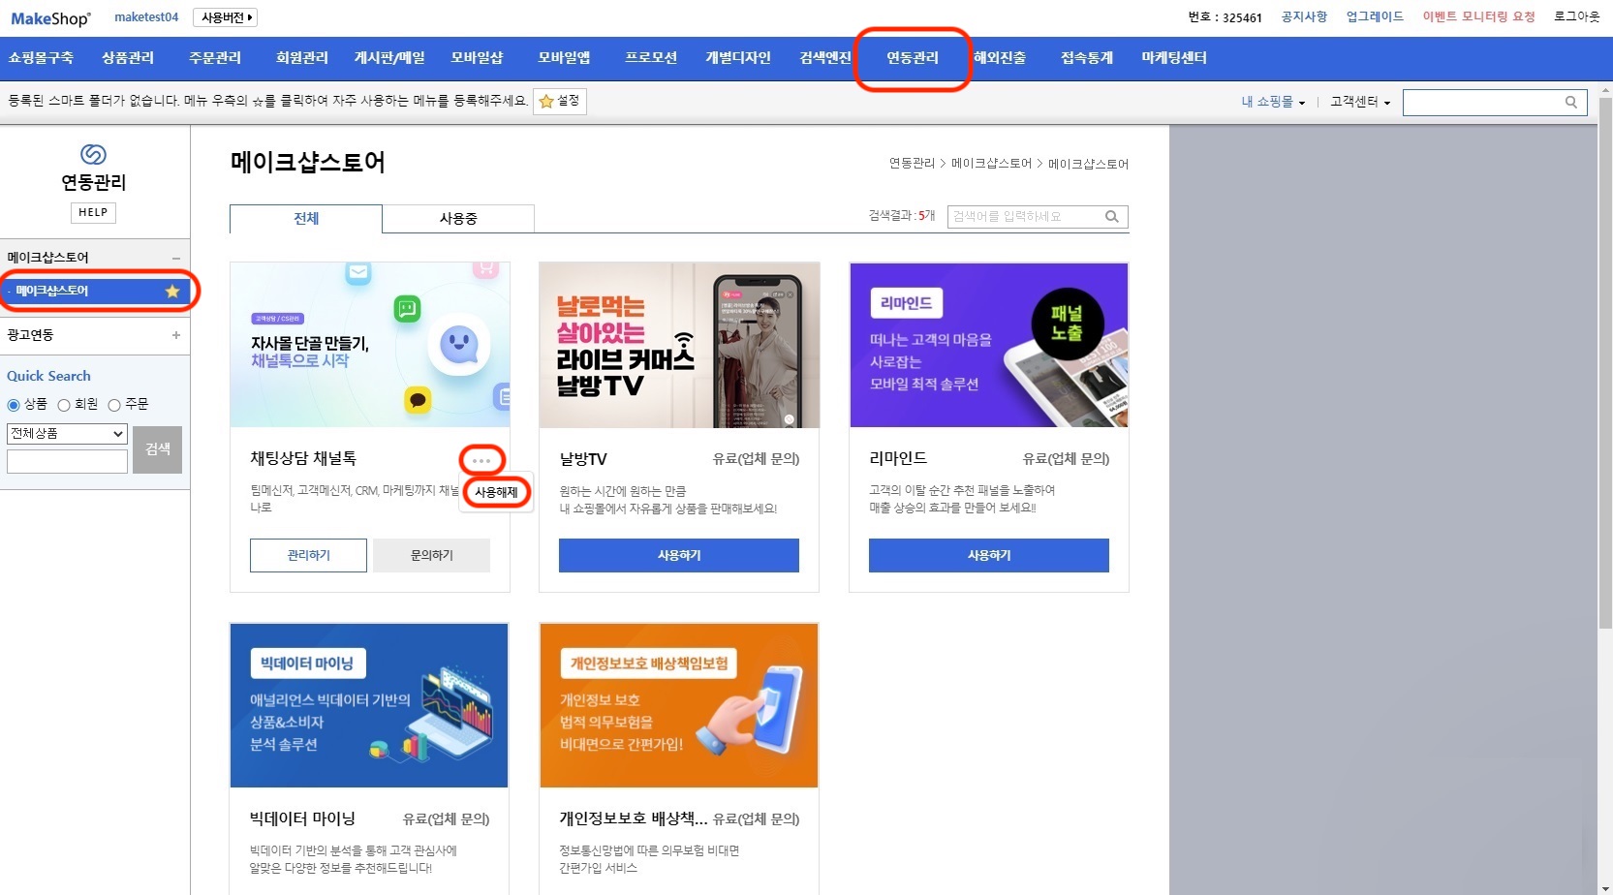This screenshot has height=895, width=1613.
Task: Click the 날방TV card title
Action: [583, 459]
